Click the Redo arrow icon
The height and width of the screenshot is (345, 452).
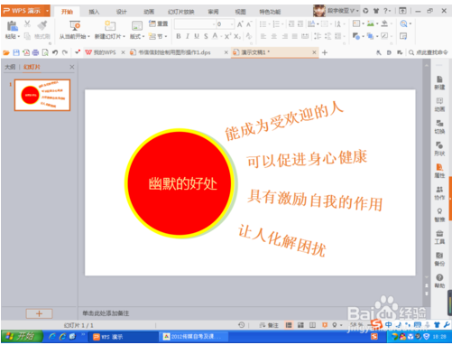(65, 52)
